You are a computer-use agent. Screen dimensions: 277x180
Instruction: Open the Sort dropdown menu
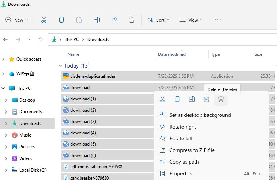[158, 20]
